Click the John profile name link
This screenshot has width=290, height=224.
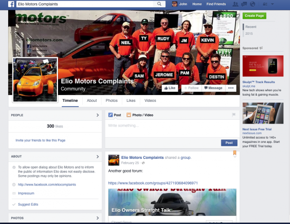(x=183, y=4)
